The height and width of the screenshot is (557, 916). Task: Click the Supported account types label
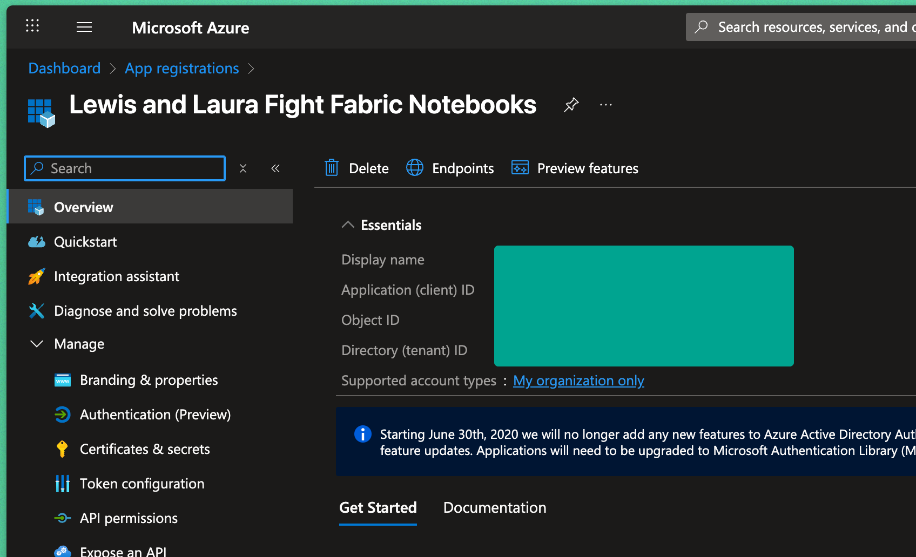click(x=419, y=381)
